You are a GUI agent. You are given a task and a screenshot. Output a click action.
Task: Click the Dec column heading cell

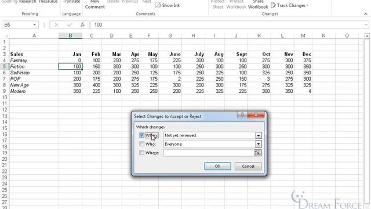[303, 54]
